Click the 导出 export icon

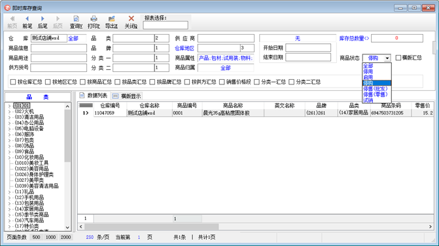[x=111, y=19]
